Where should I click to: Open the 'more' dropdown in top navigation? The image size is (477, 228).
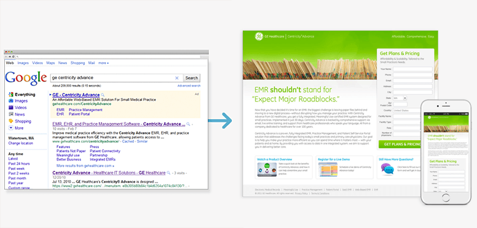pyautogui.click(x=103, y=63)
